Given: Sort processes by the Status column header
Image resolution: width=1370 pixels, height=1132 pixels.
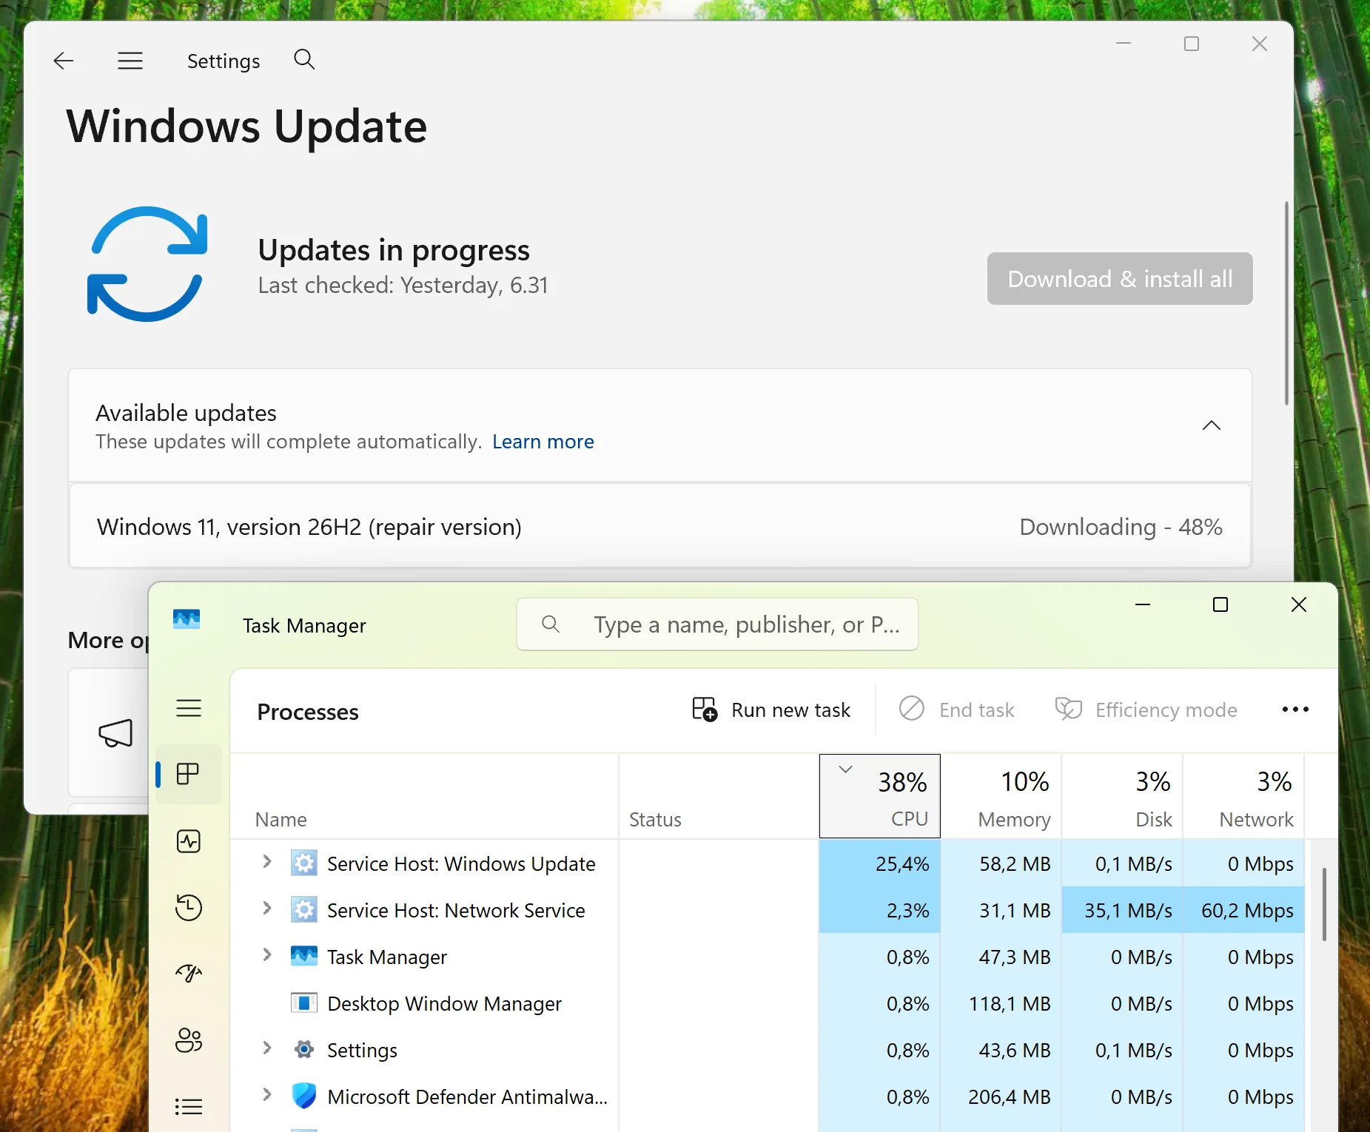Looking at the screenshot, I should click(x=719, y=797).
